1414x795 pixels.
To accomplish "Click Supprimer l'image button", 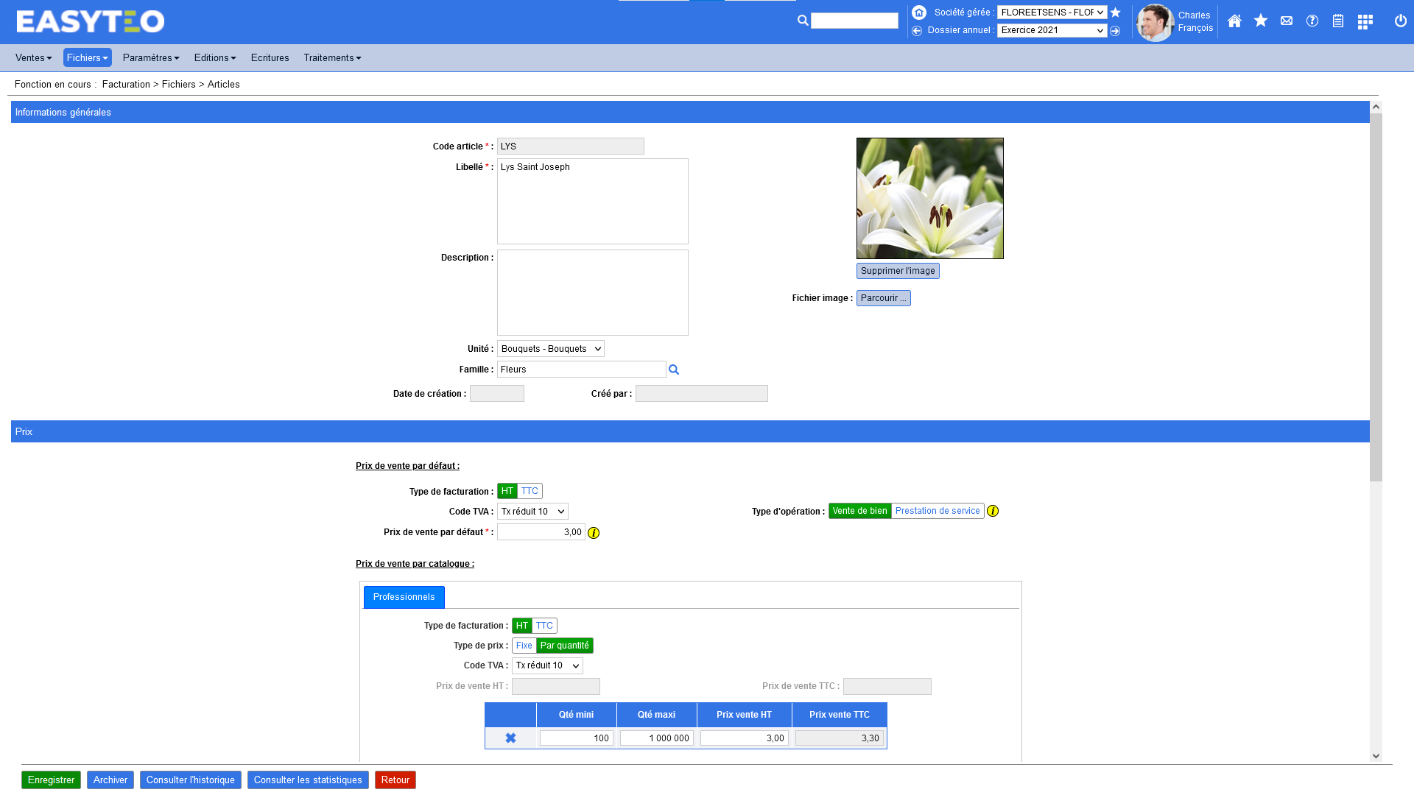I will pyautogui.click(x=897, y=271).
